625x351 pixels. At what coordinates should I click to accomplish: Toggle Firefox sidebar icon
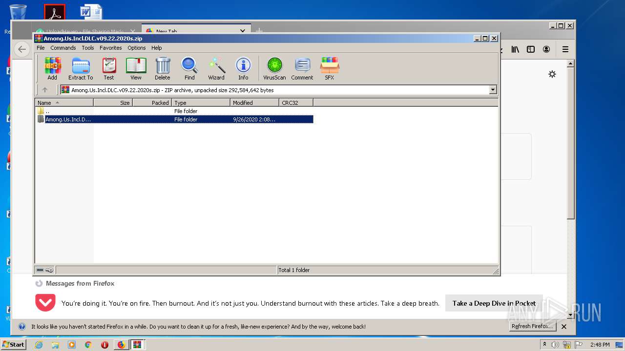pyautogui.click(x=531, y=49)
